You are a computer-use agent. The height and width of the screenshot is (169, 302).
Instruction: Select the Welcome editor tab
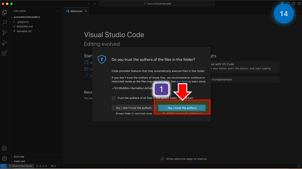[x=76, y=11]
